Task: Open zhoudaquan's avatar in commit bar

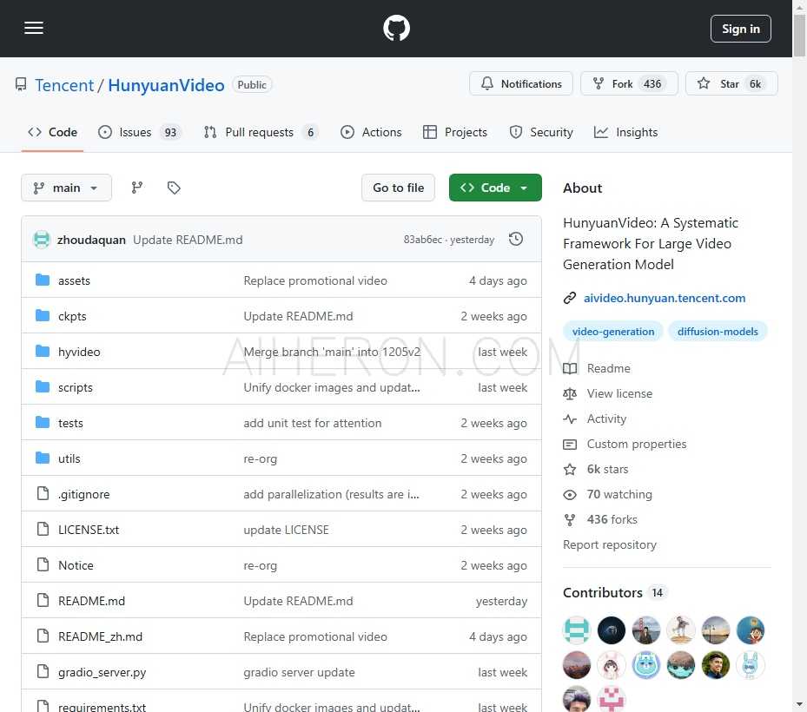Action: tap(42, 240)
